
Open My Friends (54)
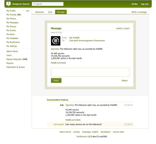tap(14, 15)
